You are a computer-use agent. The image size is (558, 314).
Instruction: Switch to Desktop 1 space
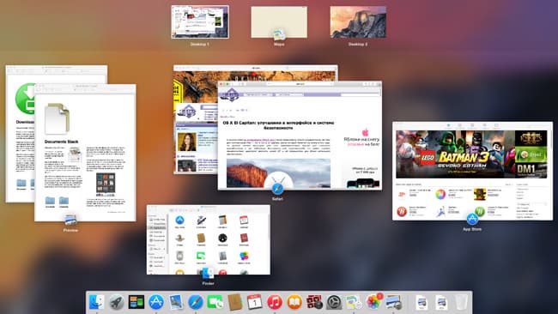(x=200, y=21)
